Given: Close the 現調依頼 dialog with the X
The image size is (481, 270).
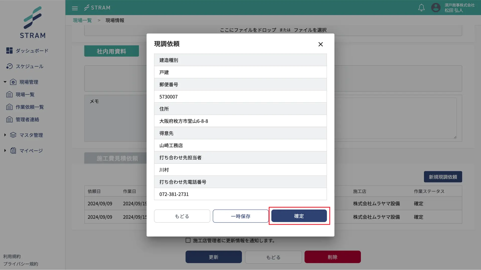Looking at the screenshot, I should coord(321,44).
